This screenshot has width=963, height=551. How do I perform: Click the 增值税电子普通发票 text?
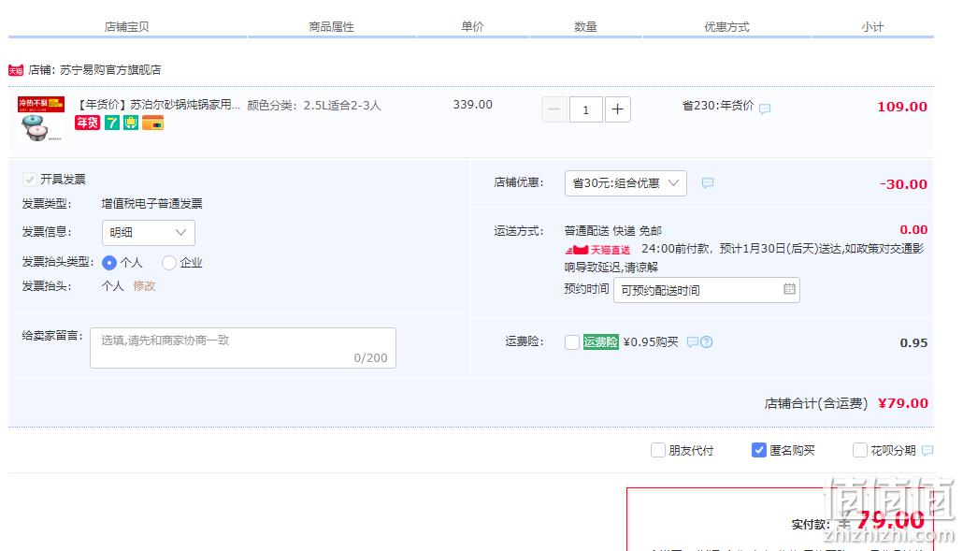(151, 204)
